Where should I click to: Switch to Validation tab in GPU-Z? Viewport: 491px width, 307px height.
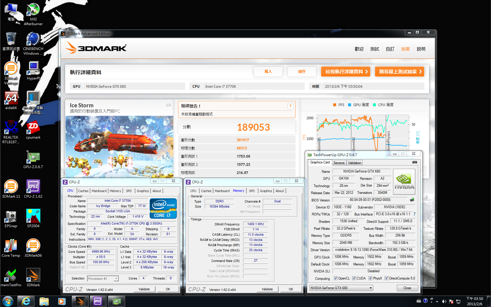point(355,163)
